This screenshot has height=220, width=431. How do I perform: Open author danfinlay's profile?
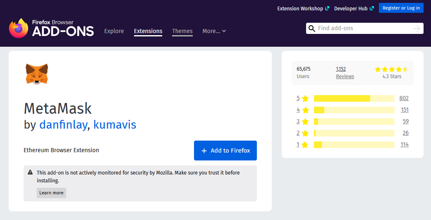click(63, 125)
